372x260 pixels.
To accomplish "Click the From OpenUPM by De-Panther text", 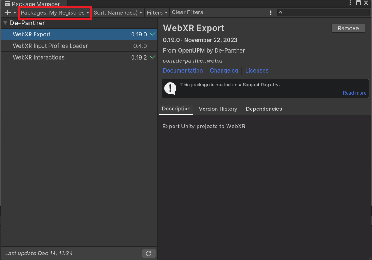I will tap(204, 51).
